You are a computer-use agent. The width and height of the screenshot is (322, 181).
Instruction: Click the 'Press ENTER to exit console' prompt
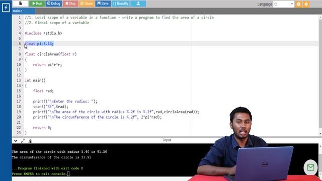coord(39,174)
